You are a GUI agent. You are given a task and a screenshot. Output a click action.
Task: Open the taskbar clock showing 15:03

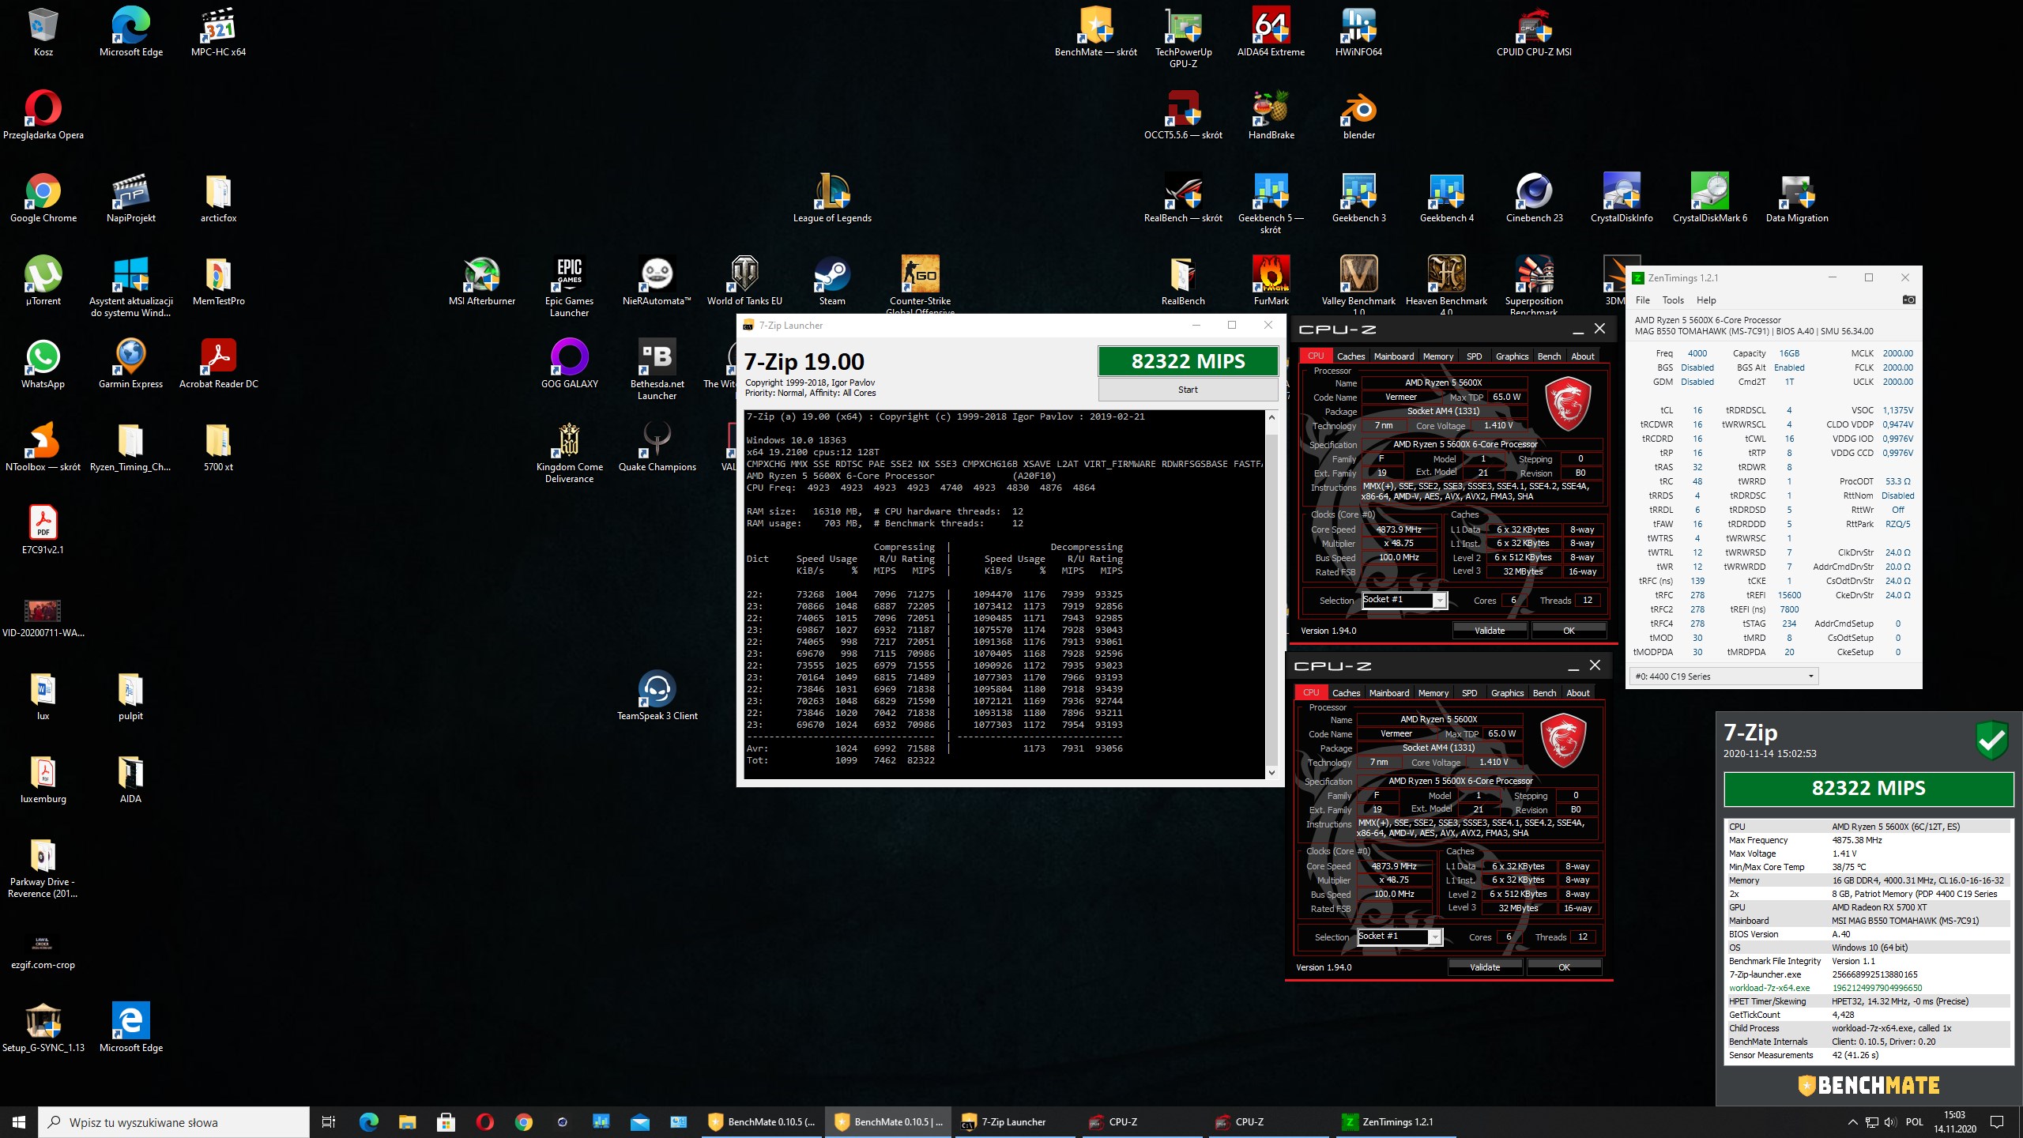(1955, 1121)
